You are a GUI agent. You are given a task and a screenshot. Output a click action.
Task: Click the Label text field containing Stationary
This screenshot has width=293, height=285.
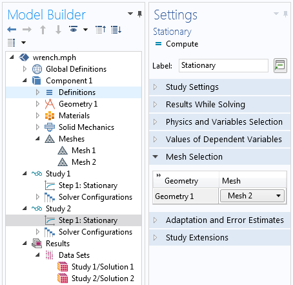(223, 65)
